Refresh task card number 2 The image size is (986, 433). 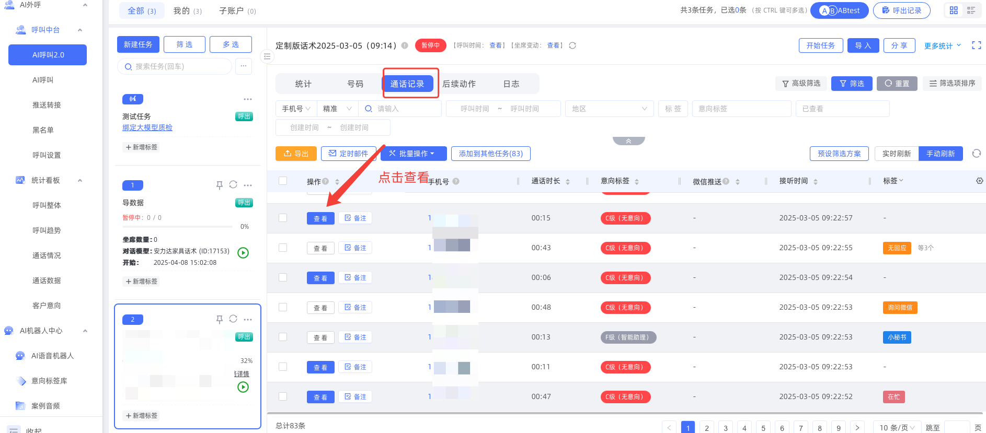pyautogui.click(x=233, y=319)
